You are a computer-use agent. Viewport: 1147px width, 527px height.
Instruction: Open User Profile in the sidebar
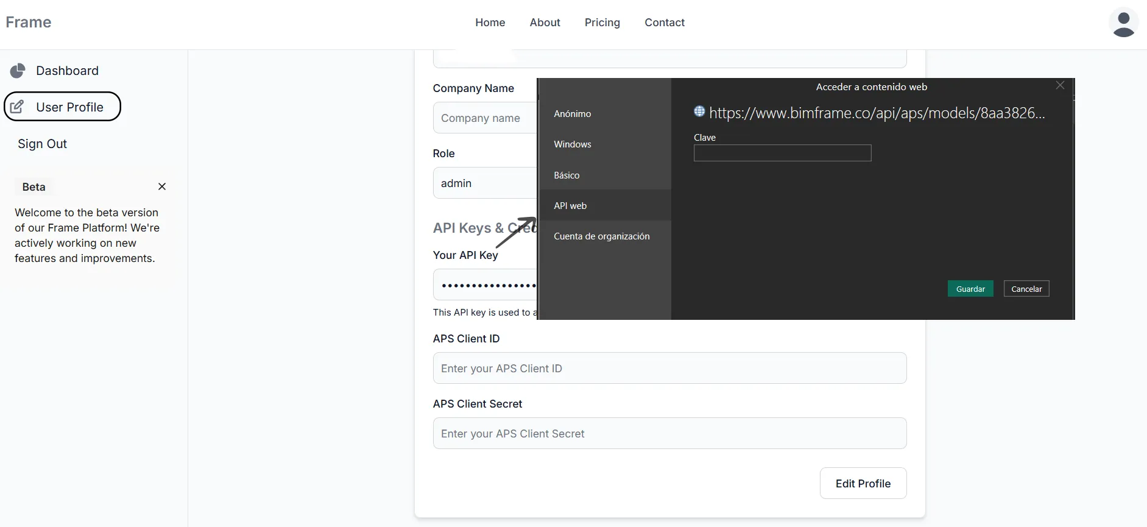[62, 107]
